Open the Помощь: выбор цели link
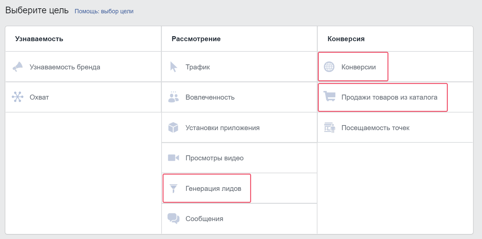 point(104,11)
